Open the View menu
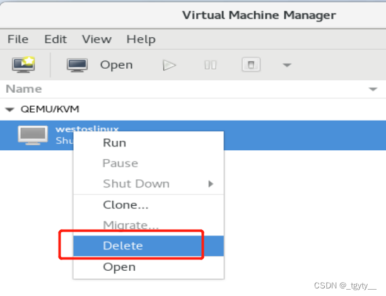Image resolution: width=386 pixels, height=296 pixels. [96, 39]
